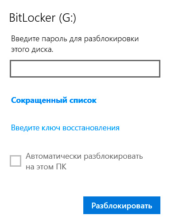Open the 'Сокращенный список' link
The width and height of the screenshot is (171, 223).
(x=54, y=100)
